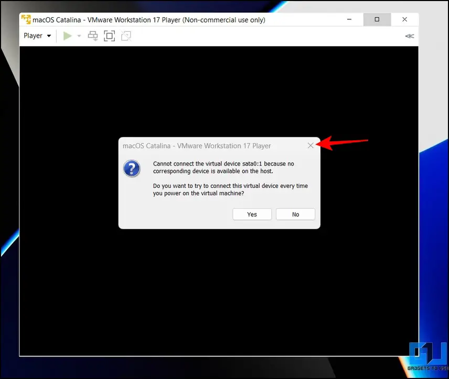Minimize the VMware Player window
This screenshot has width=449, height=379.
point(349,19)
